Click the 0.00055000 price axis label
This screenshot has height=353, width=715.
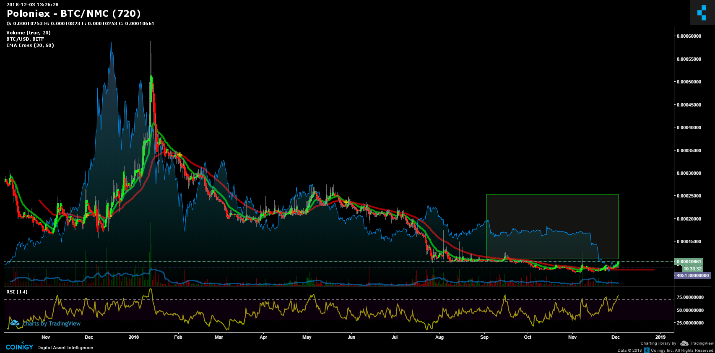click(x=689, y=59)
